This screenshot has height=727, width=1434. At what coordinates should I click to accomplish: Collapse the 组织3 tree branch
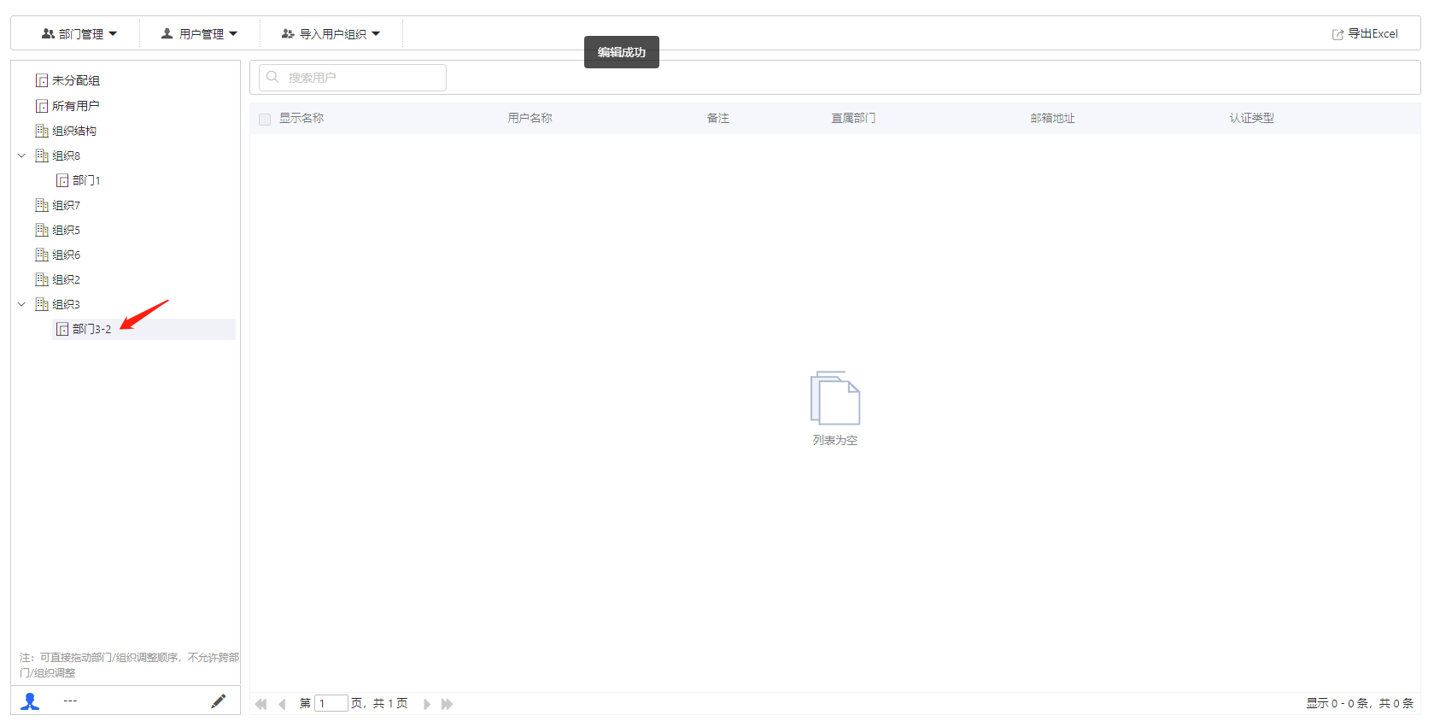(x=21, y=304)
